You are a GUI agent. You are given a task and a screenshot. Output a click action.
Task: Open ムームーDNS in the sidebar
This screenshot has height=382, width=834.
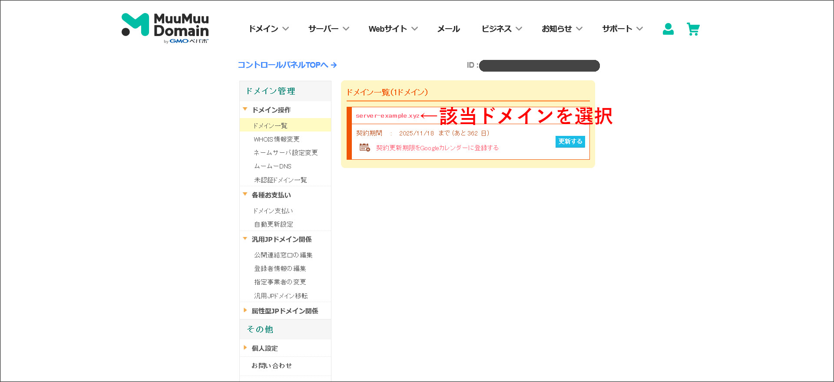coord(272,166)
